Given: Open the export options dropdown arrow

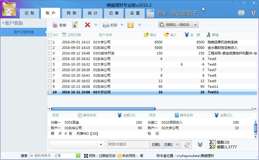Looking at the screenshot, I should (x=140, y=25).
